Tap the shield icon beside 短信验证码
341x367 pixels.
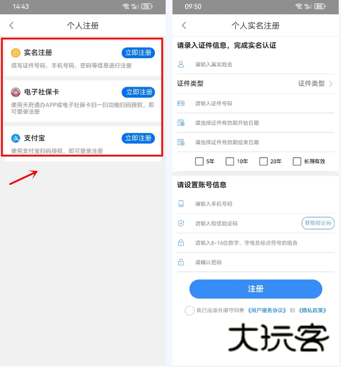pos(181,223)
